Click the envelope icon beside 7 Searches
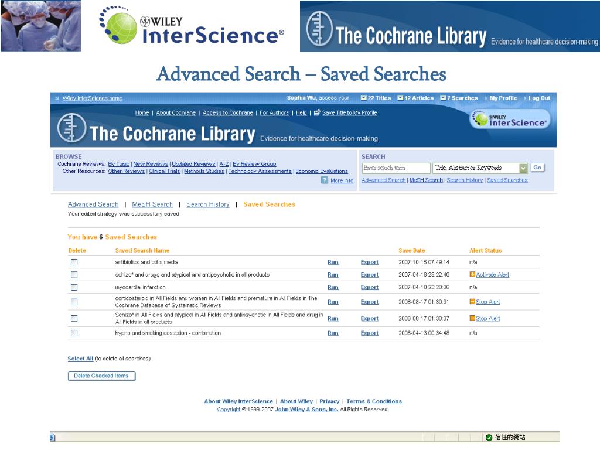Image resolution: width=600 pixels, height=450 pixels. pos(443,98)
